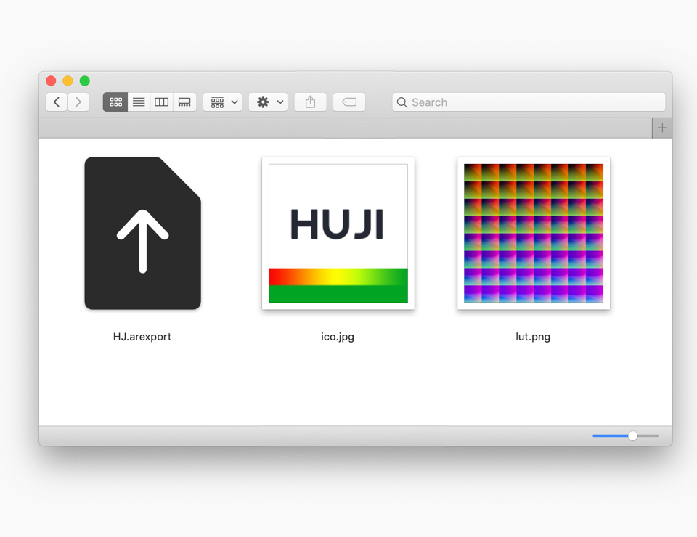The image size is (697, 537).
Task: Click the ico.jpg file name
Action: coord(338,337)
